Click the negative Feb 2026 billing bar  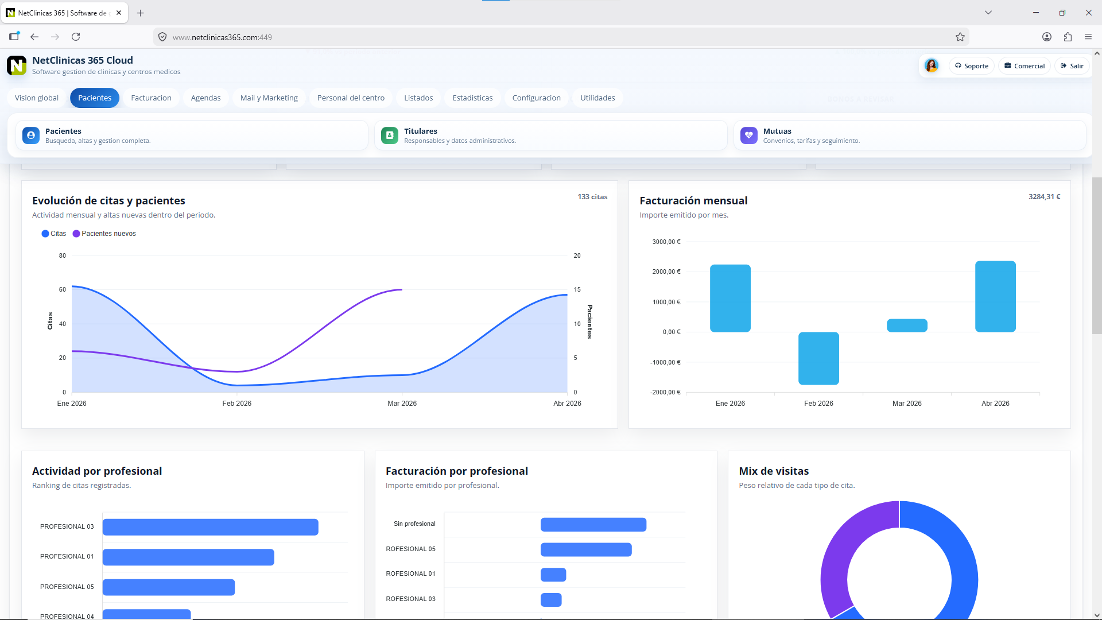(x=818, y=358)
